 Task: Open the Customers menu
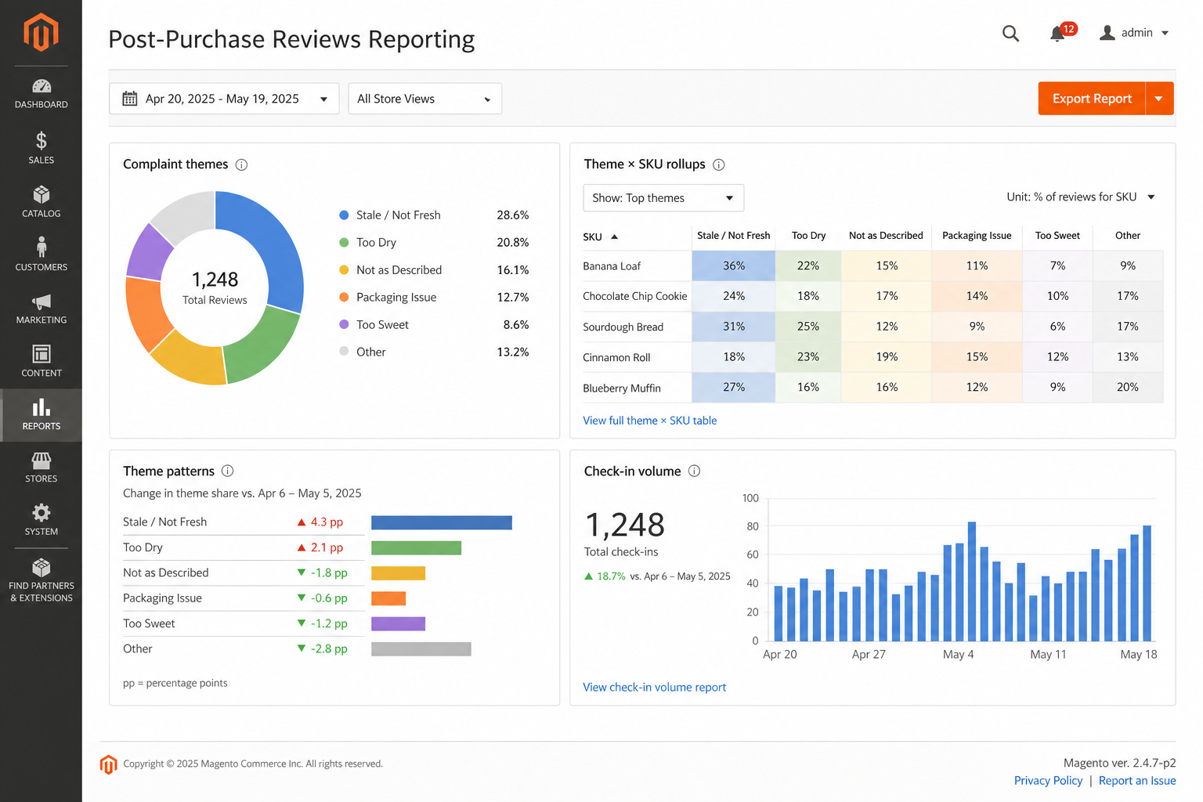point(41,255)
